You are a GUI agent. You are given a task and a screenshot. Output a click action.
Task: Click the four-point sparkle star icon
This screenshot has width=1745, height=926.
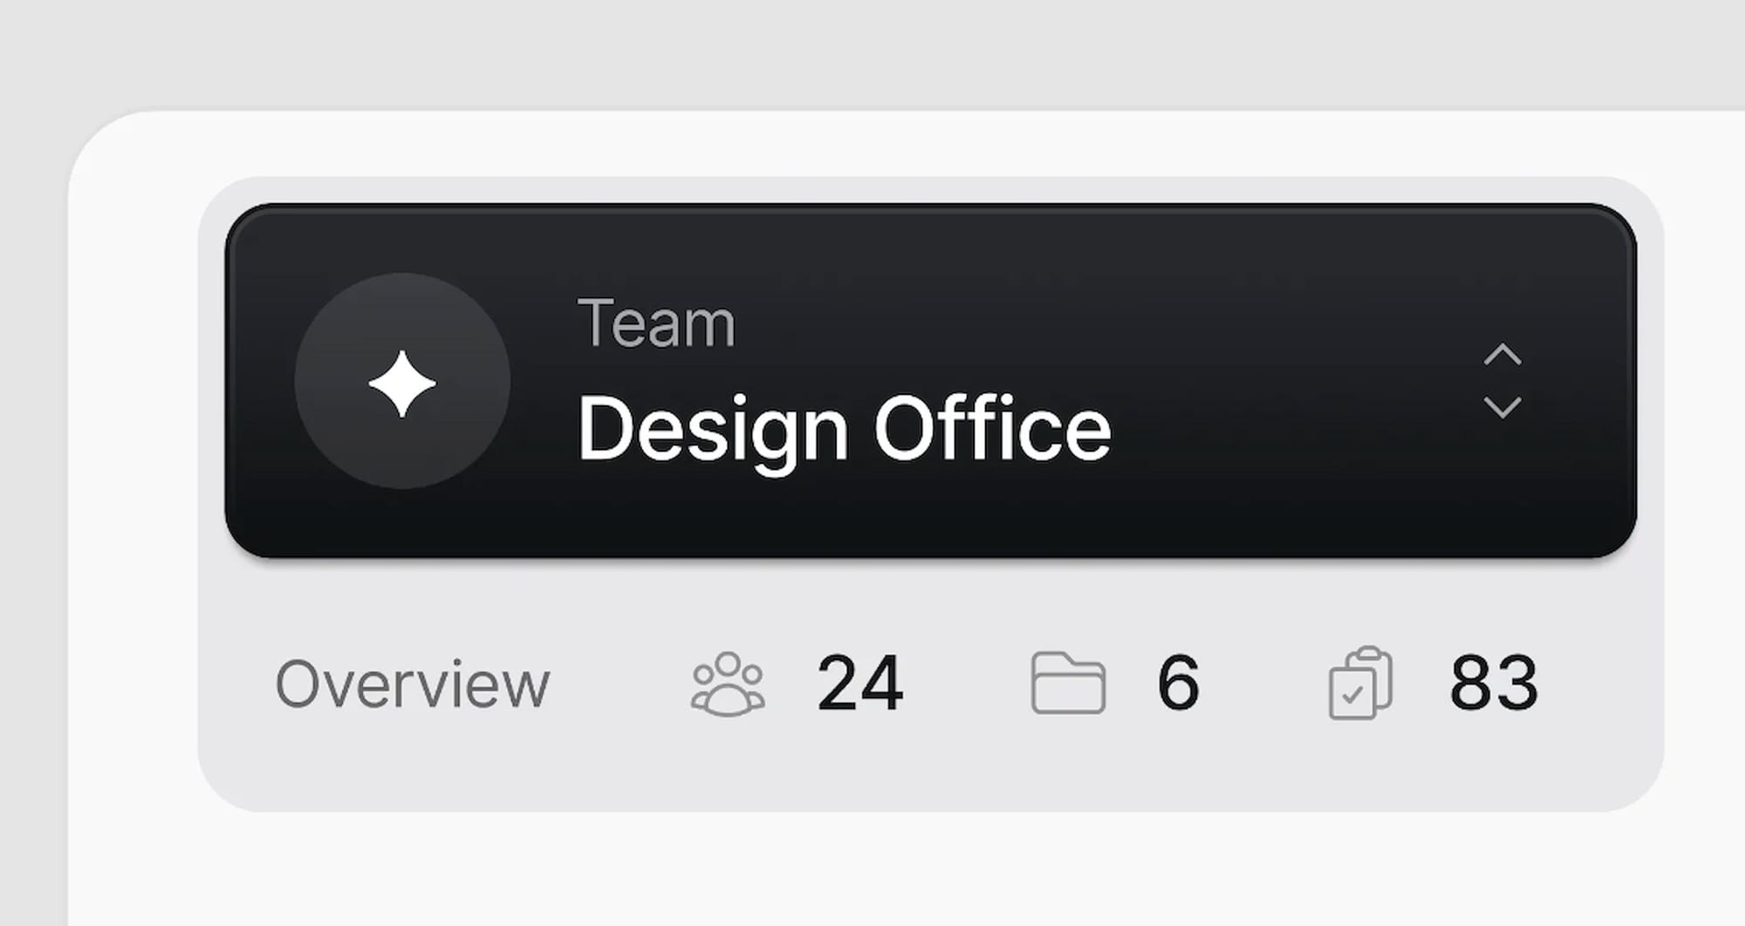[x=402, y=384]
